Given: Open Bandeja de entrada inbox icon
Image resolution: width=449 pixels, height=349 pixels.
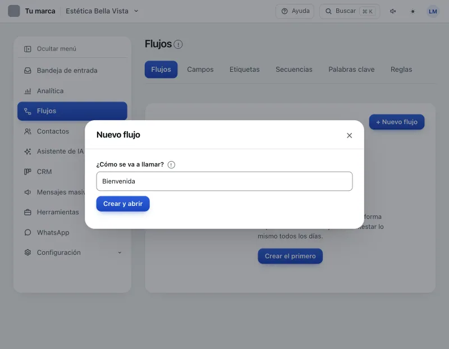Looking at the screenshot, I should pyautogui.click(x=28, y=71).
